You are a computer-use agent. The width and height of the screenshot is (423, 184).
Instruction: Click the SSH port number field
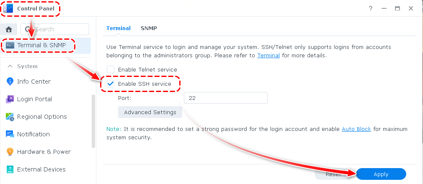coord(225,98)
